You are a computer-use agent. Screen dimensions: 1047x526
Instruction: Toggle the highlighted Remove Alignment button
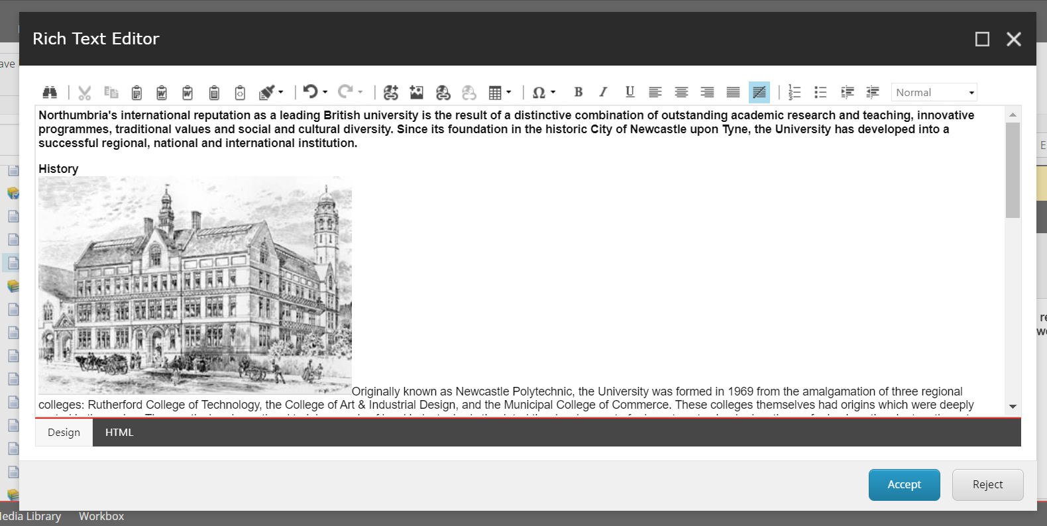pos(759,92)
